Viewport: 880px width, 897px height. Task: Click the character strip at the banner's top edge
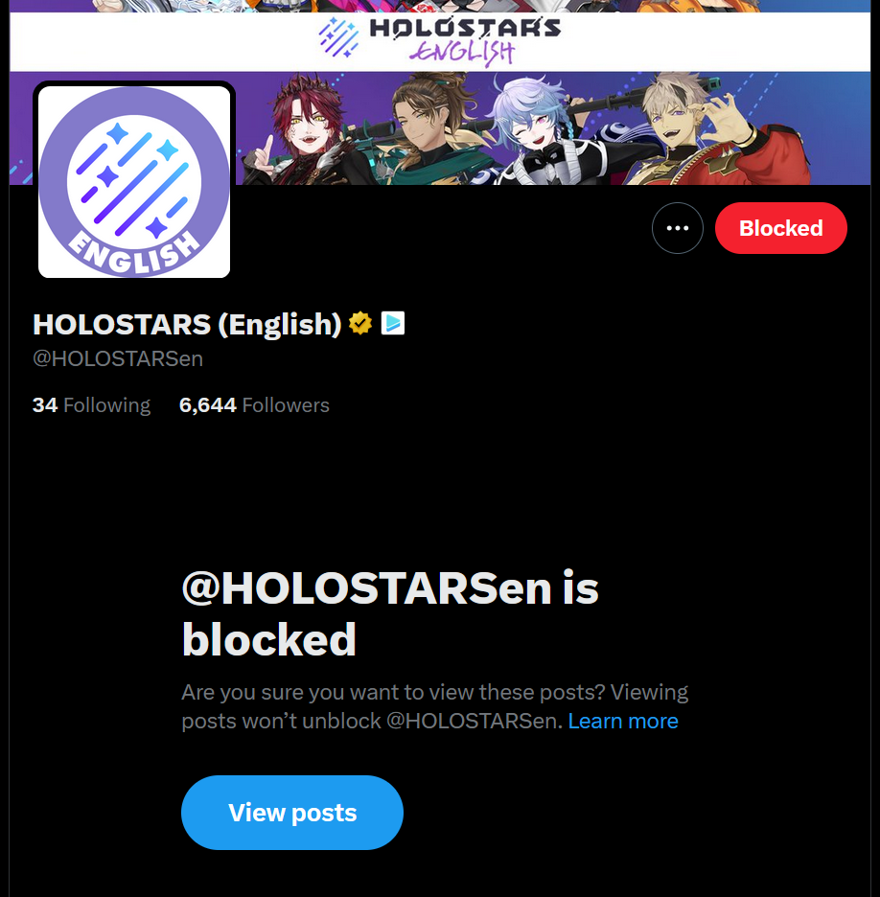440,6
